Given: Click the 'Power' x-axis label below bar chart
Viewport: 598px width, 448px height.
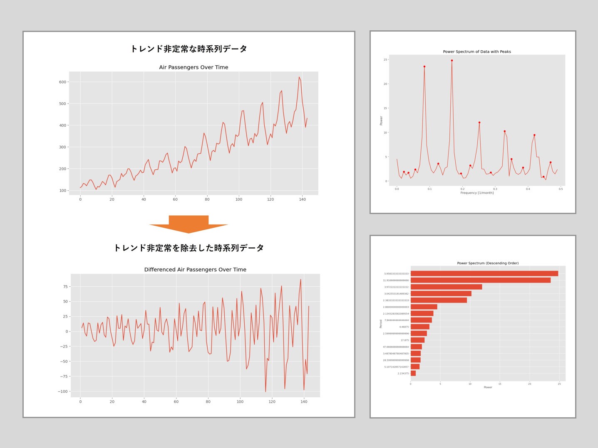Looking at the screenshot, I should click(x=488, y=387).
